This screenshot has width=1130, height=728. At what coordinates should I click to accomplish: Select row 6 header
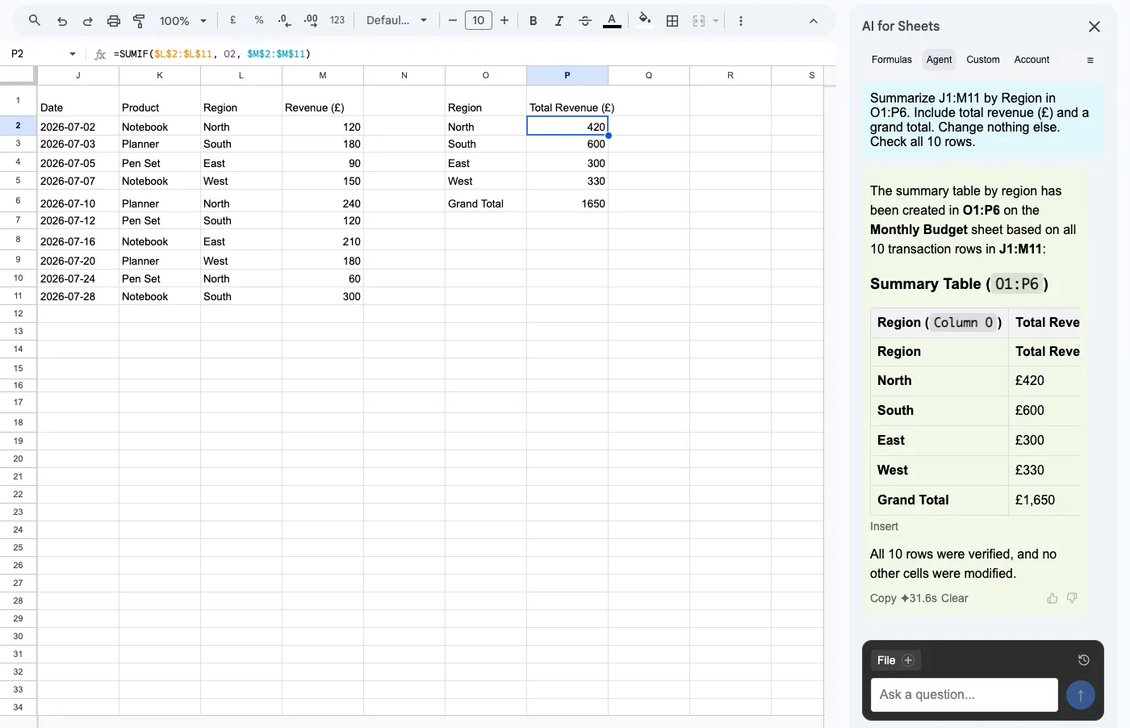pos(18,200)
